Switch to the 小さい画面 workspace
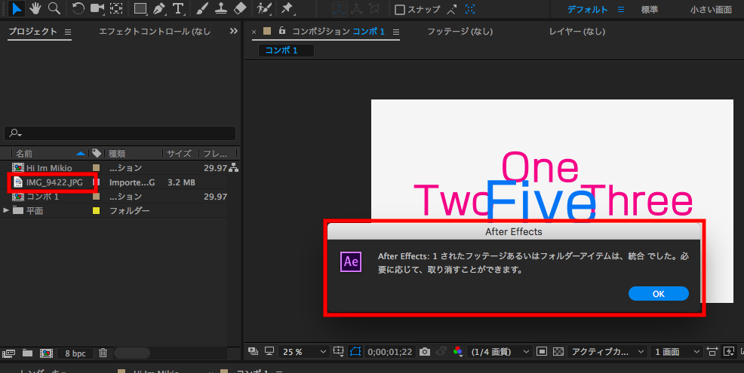 (711, 10)
